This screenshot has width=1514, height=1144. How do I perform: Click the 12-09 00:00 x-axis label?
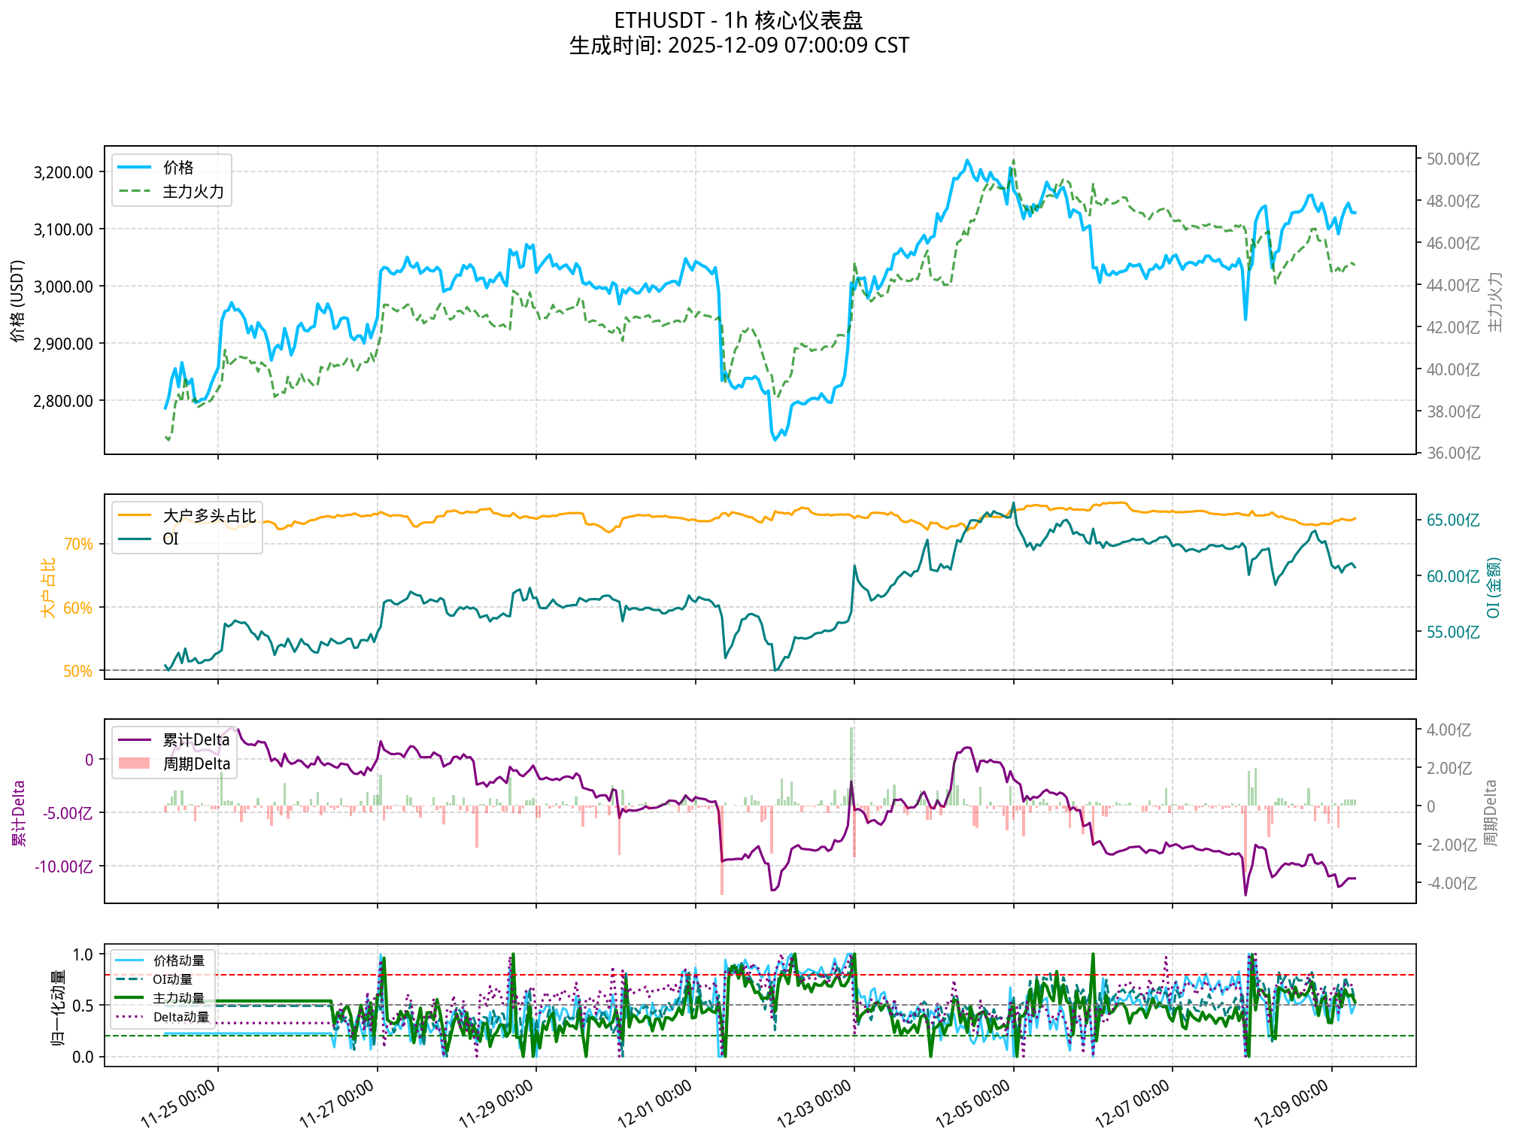(x=1291, y=1103)
